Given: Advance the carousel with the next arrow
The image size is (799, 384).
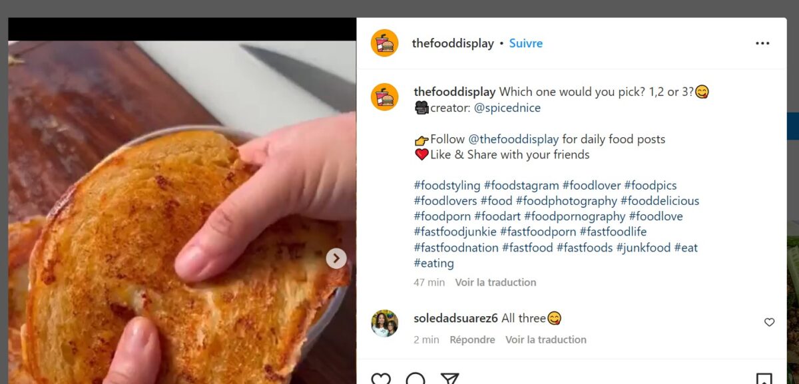Looking at the screenshot, I should coord(336,259).
